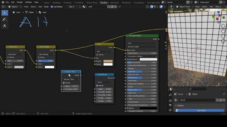This screenshot has width=227, height=127.
Task: Open GGX distribution dropdown on Principled BSDF
Action: coord(142,43)
